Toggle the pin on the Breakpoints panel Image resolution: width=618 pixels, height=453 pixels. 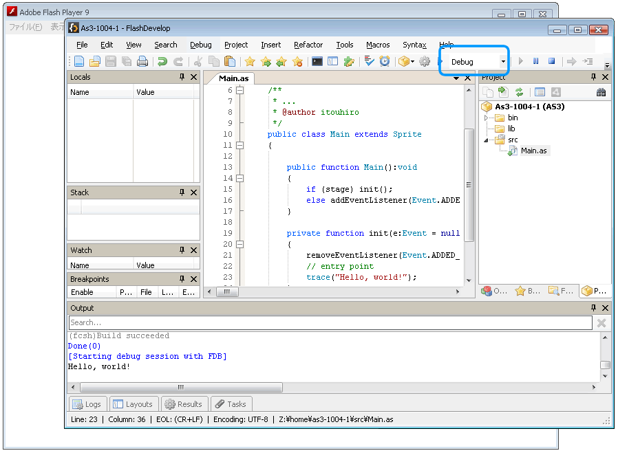click(x=182, y=279)
